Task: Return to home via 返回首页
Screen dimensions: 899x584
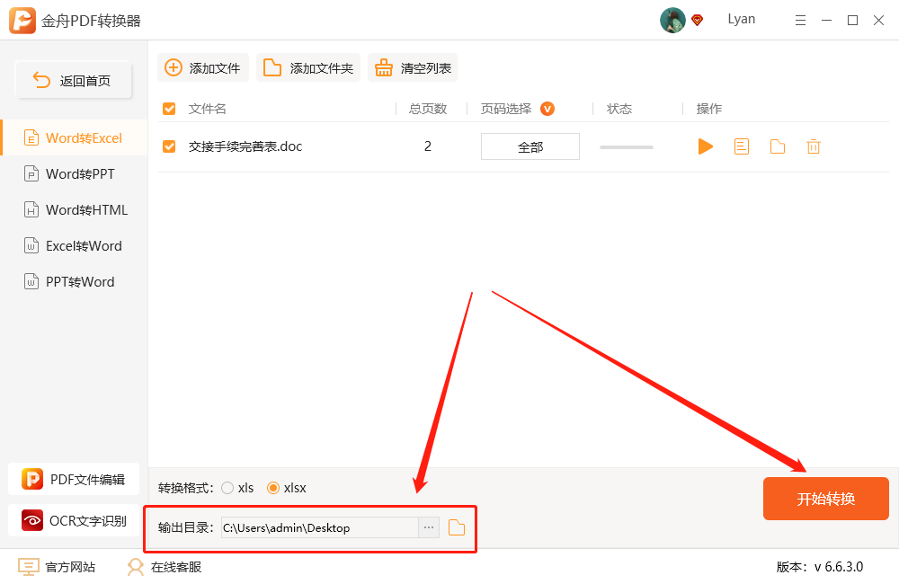Action: [74, 80]
